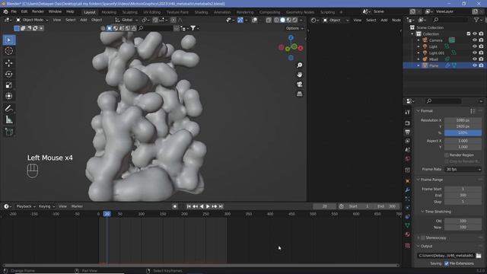Viewport: 487px width, 274px height.
Task: Open the Render properties tab
Action: 408,123
